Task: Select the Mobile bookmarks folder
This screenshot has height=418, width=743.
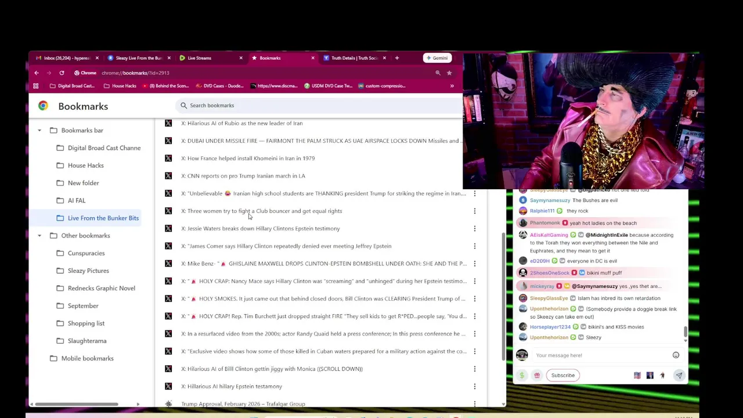Action: pos(81,358)
